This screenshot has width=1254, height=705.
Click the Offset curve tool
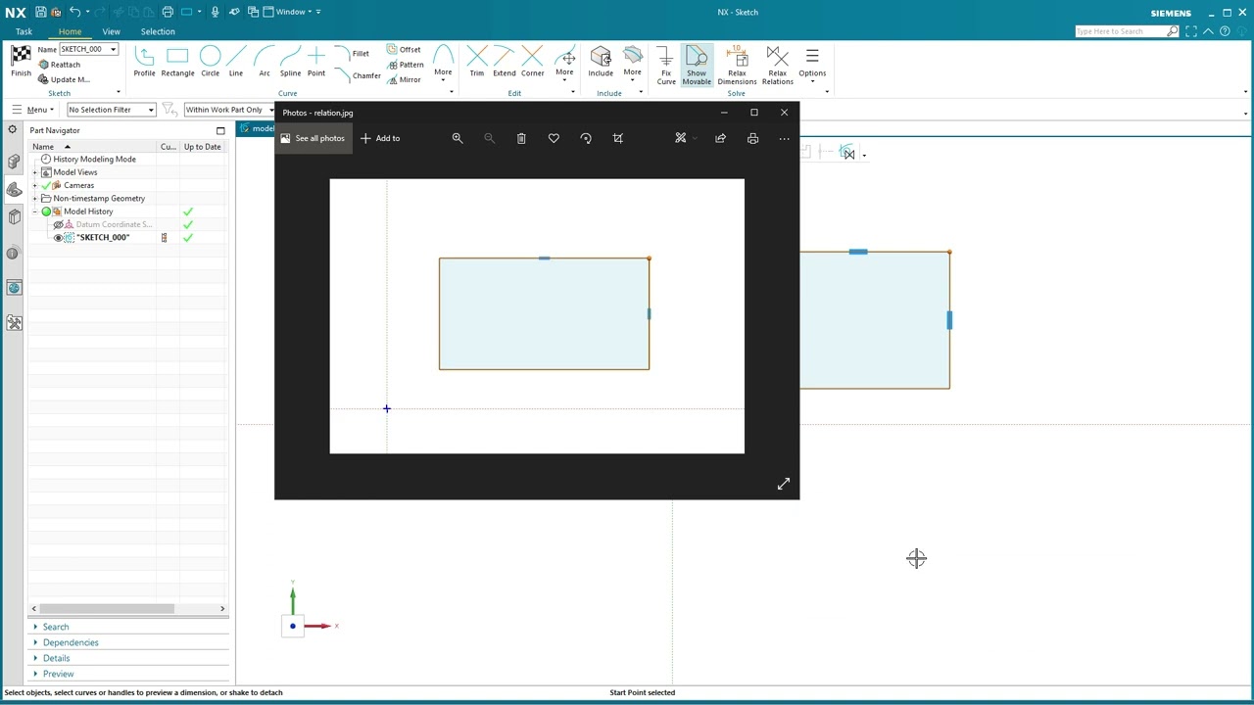coord(404,49)
